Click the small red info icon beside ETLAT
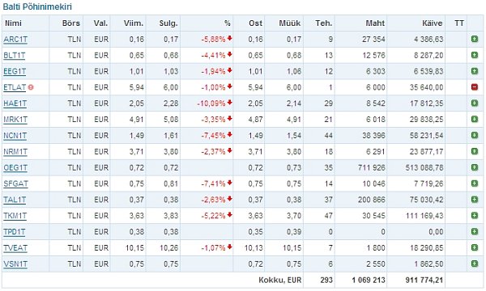Viewport: 486px width, 291px height. (x=31, y=87)
